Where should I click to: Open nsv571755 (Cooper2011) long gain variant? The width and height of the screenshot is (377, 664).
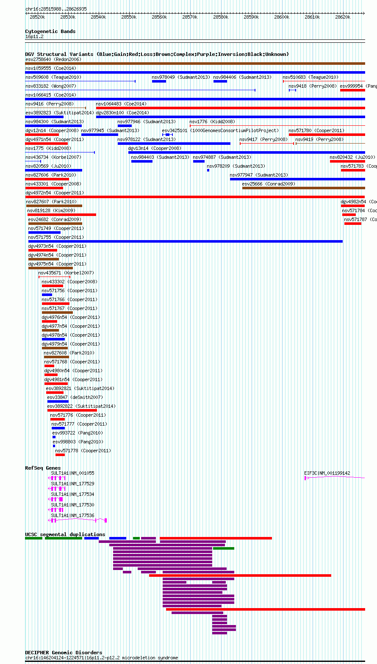pyautogui.click(x=186, y=241)
